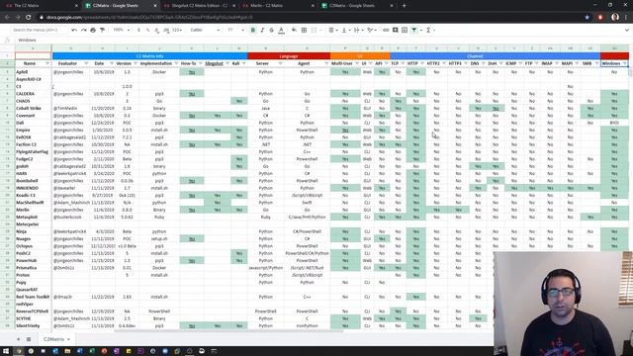Select the Metasploit name cell
The height and width of the screenshot is (356, 633).
coord(33,218)
